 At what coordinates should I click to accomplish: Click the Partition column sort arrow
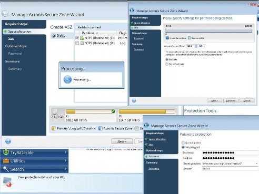pyautogui.click(x=97, y=33)
